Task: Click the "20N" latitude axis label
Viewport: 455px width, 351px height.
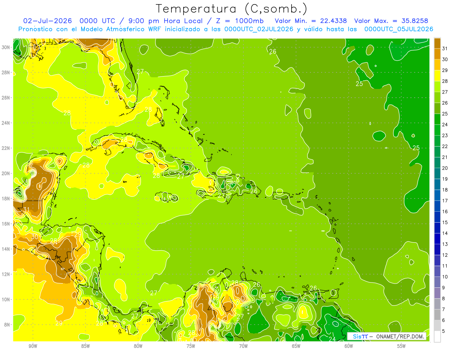Action: (5, 173)
